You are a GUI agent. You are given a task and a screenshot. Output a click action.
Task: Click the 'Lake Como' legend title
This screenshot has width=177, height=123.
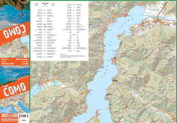coord(45,3)
